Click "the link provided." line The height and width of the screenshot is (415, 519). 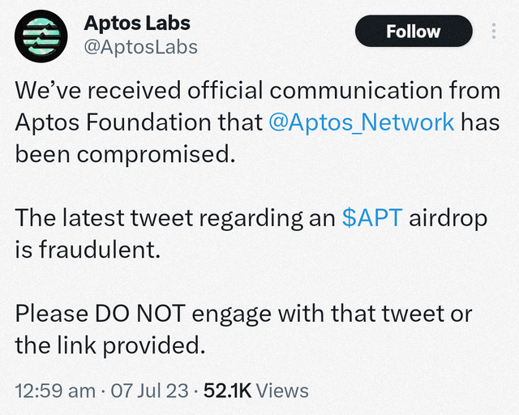tap(110, 346)
